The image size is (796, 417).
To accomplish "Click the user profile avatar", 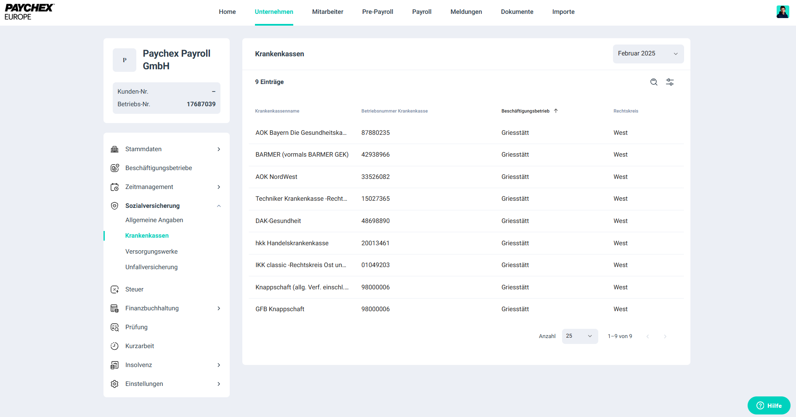I will (x=782, y=12).
